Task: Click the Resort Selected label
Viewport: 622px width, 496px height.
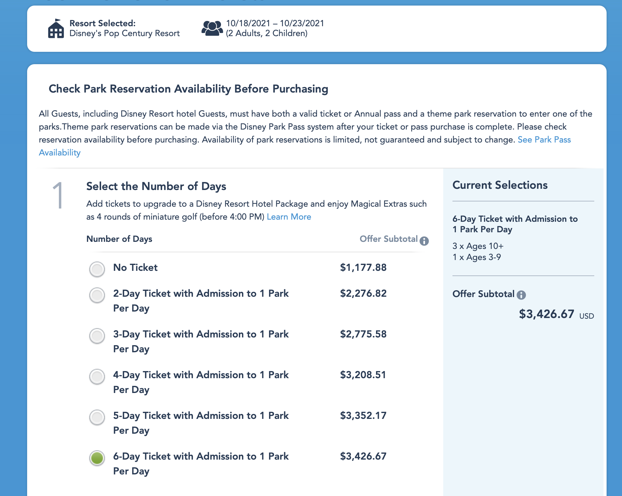Action: [x=102, y=23]
